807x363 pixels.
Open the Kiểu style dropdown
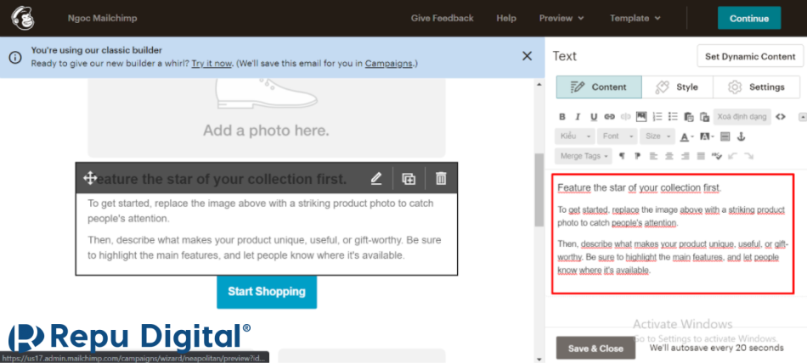pyautogui.click(x=575, y=137)
